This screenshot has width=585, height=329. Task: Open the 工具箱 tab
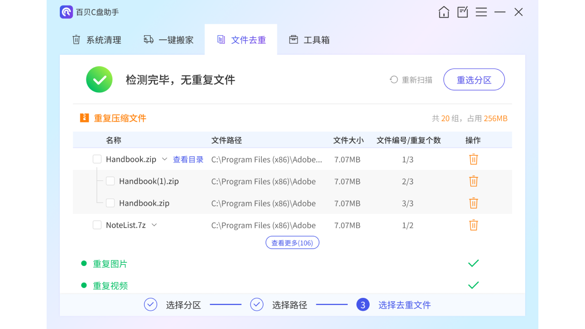click(309, 40)
